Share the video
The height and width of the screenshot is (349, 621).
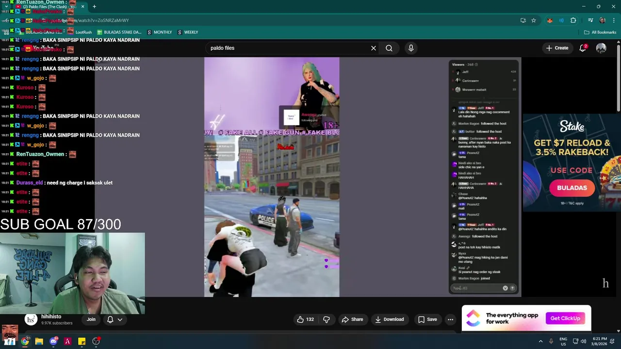point(352,319)
